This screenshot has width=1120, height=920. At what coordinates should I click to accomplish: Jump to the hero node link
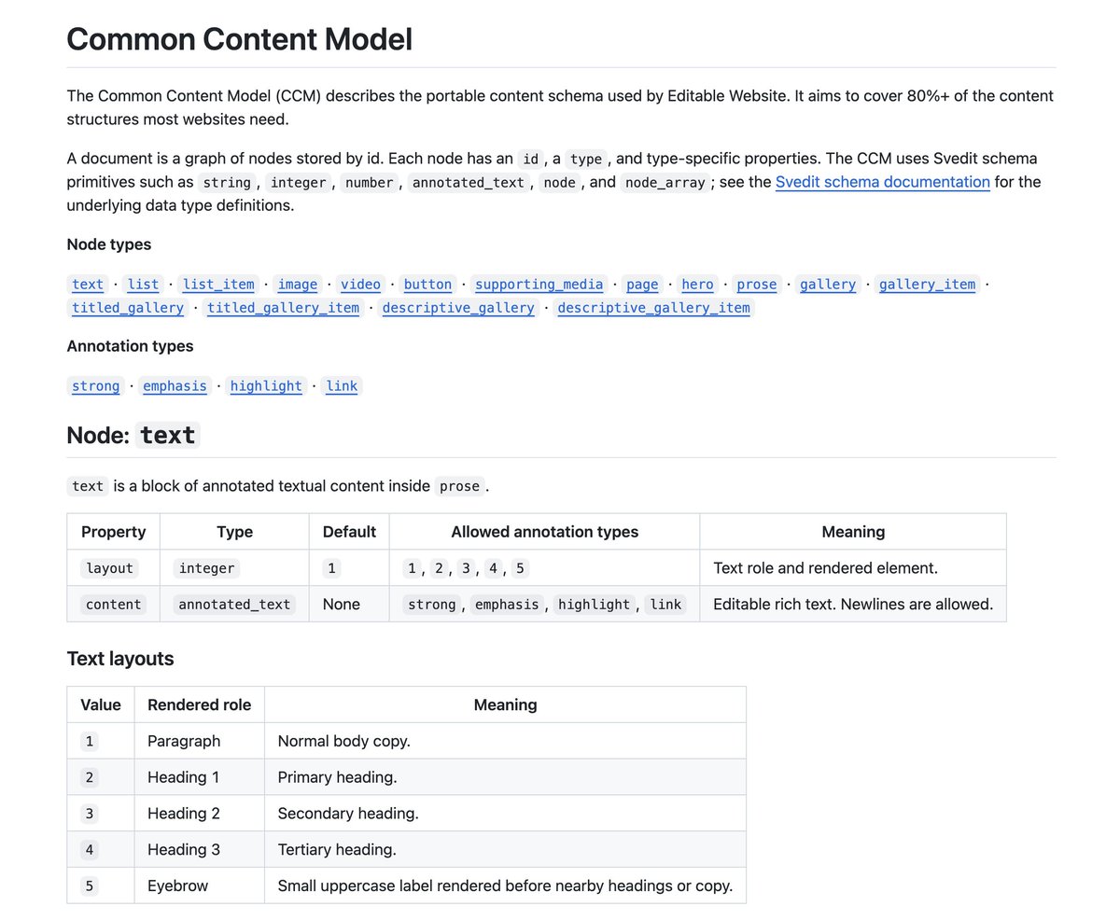click(x=697, y=285)
